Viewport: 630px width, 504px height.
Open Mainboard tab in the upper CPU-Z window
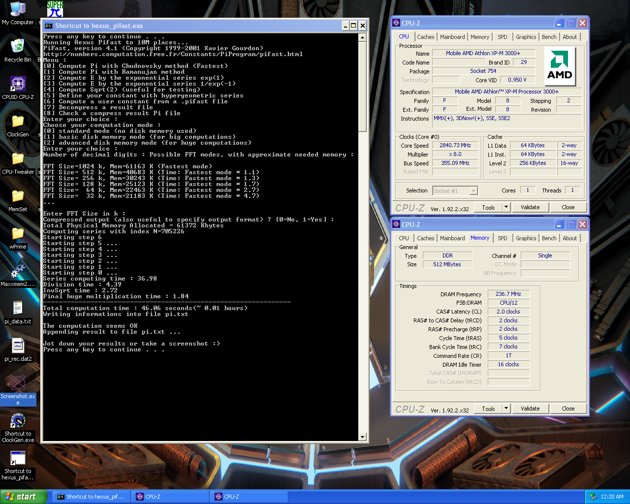click(452, 37)
